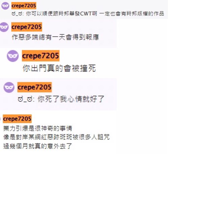Select the mask avatar beside 你死了我心情就好了
The image size is (216, 216).
(9, 87)
